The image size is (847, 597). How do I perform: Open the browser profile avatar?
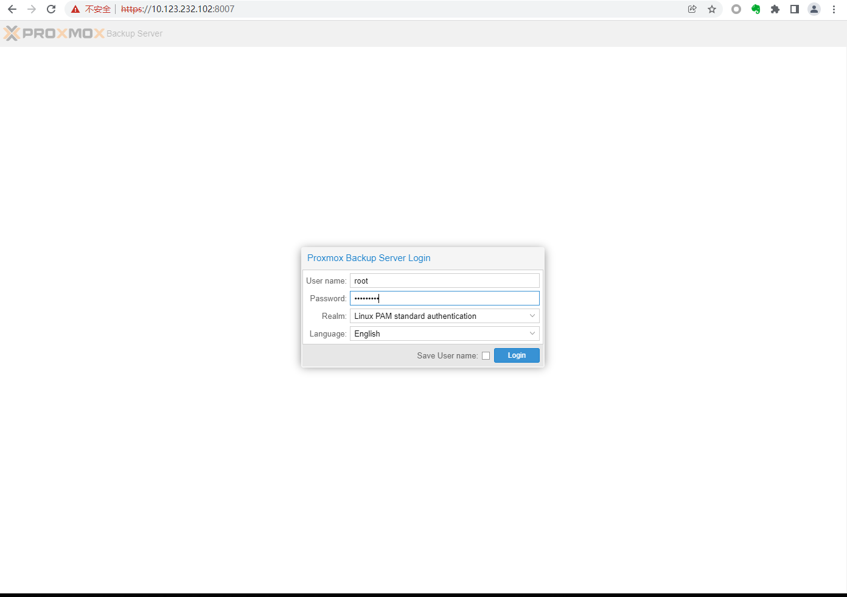pyautogui.click(x=814, y=9)
